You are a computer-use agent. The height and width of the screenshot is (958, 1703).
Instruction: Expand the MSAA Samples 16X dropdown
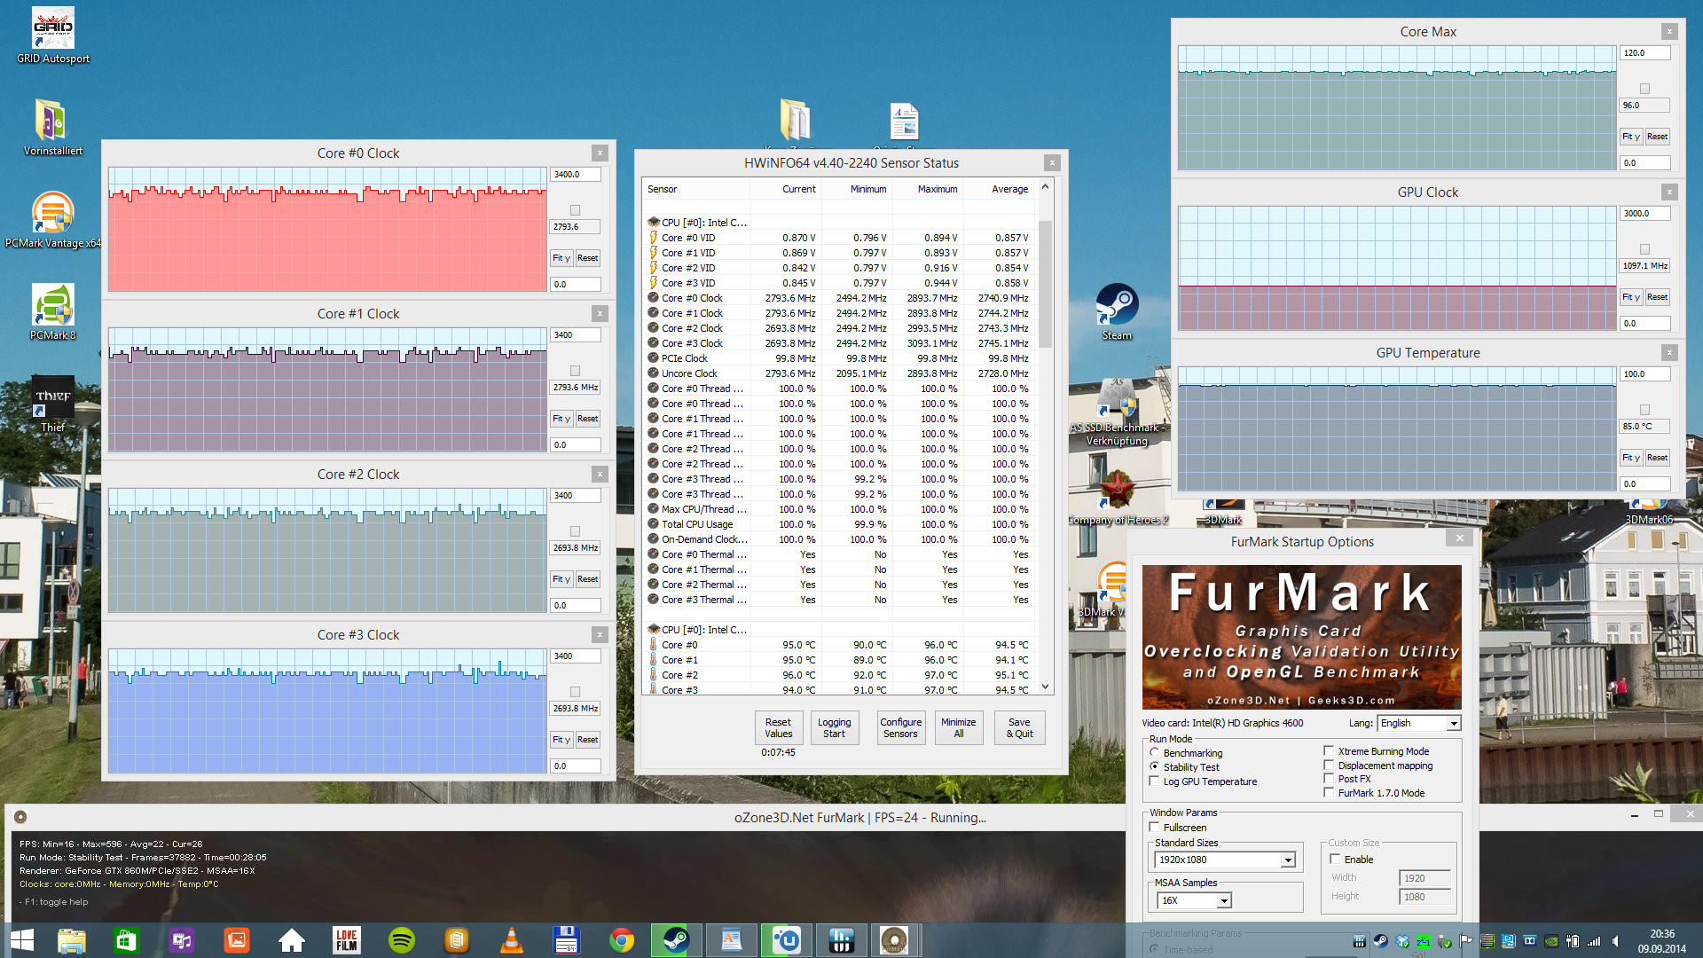[x=1223, y=900]
